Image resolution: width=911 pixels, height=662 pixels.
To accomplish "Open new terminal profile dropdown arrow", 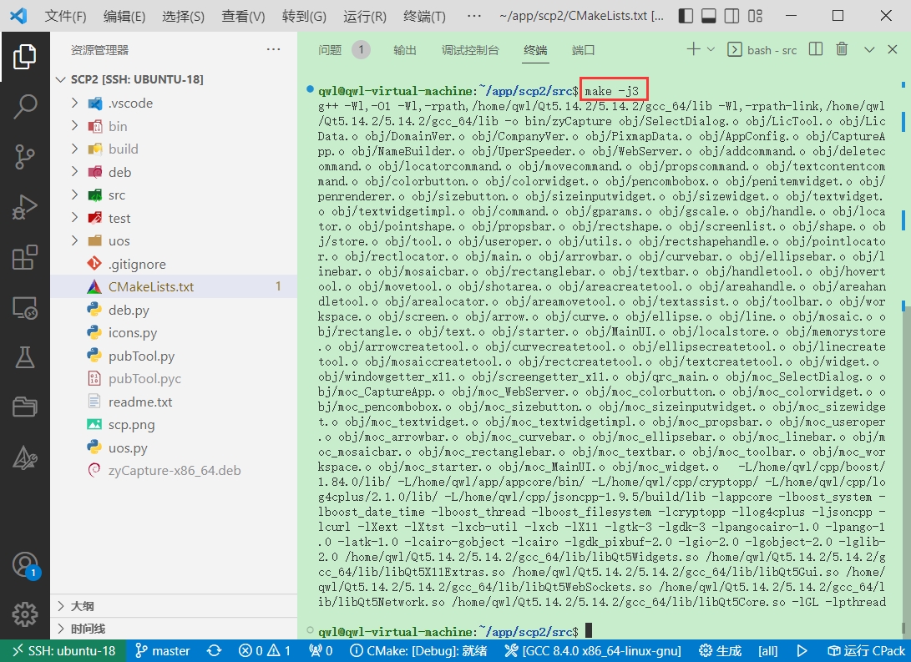I will [x=711, y=50].
